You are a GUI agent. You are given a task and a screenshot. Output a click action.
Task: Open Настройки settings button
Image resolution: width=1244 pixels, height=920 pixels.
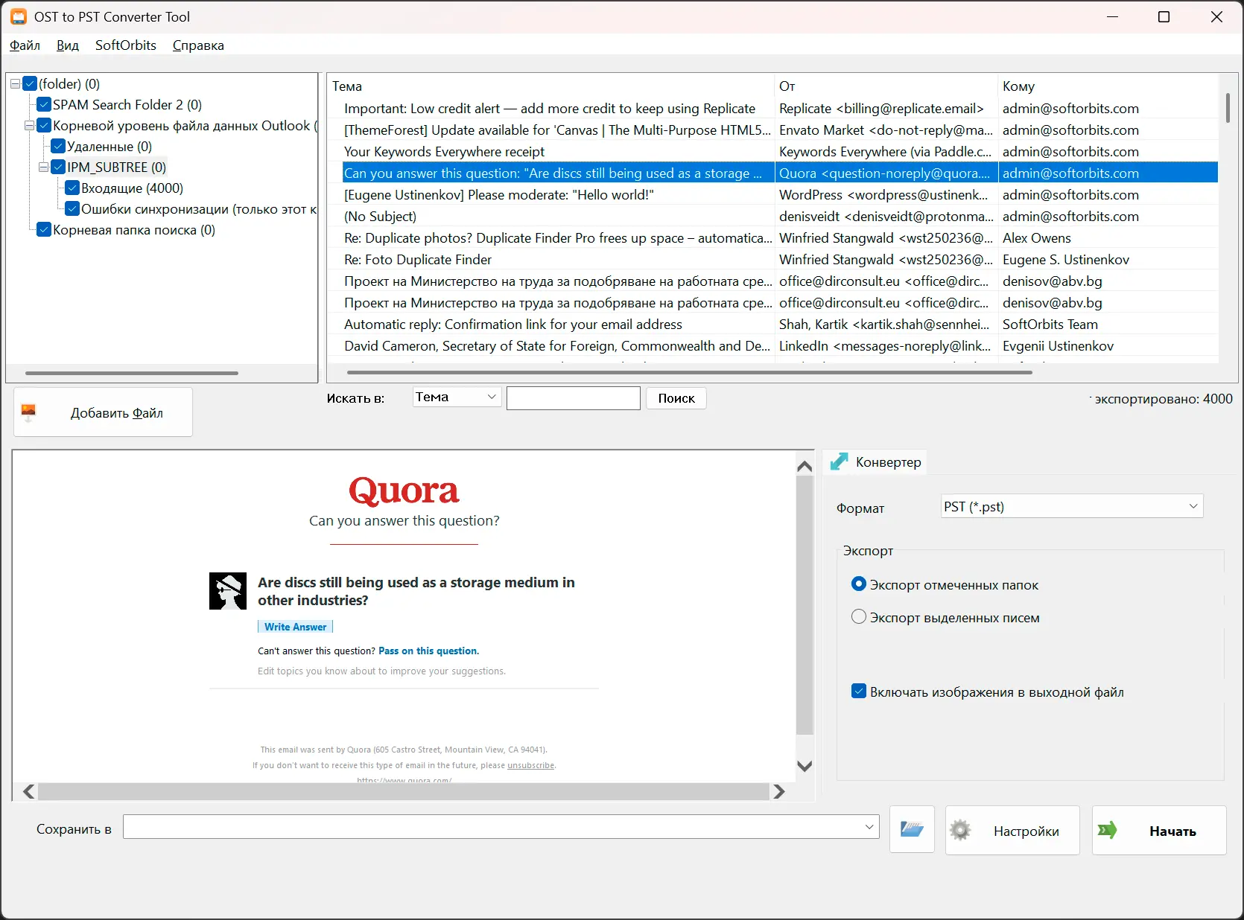(1012, 830)
